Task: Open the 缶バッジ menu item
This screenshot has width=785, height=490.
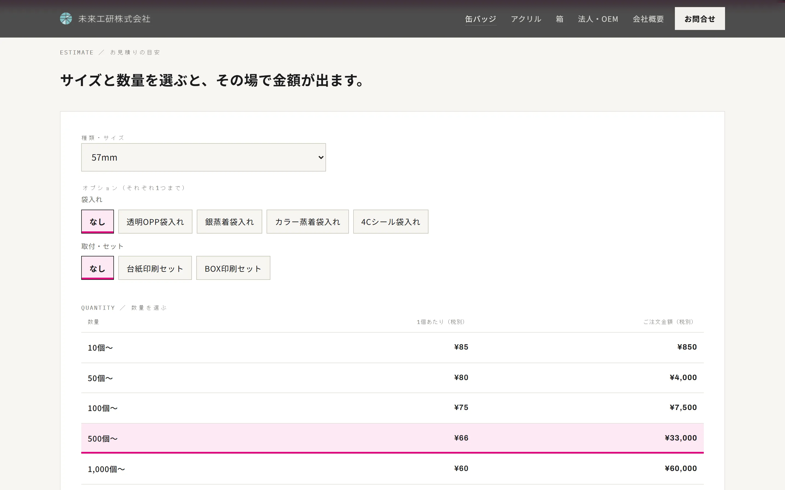Action: 481,19
